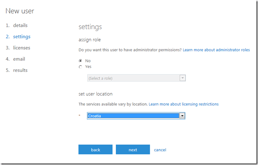Go to the results step
The image size is (258, 165).
pyautogui.click(x=20, y=70)
